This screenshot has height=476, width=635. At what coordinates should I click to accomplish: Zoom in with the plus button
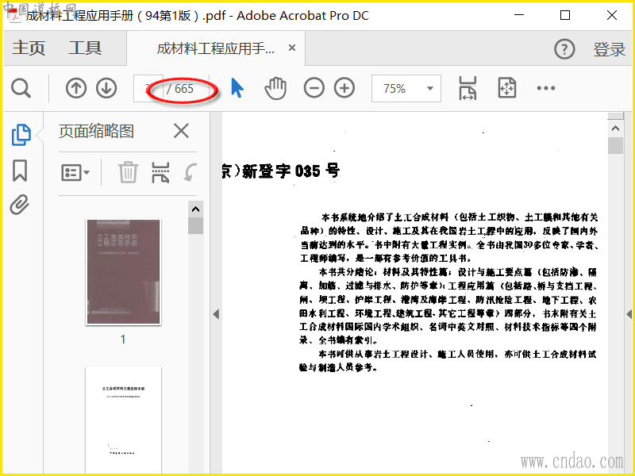[x=344, y=88]
